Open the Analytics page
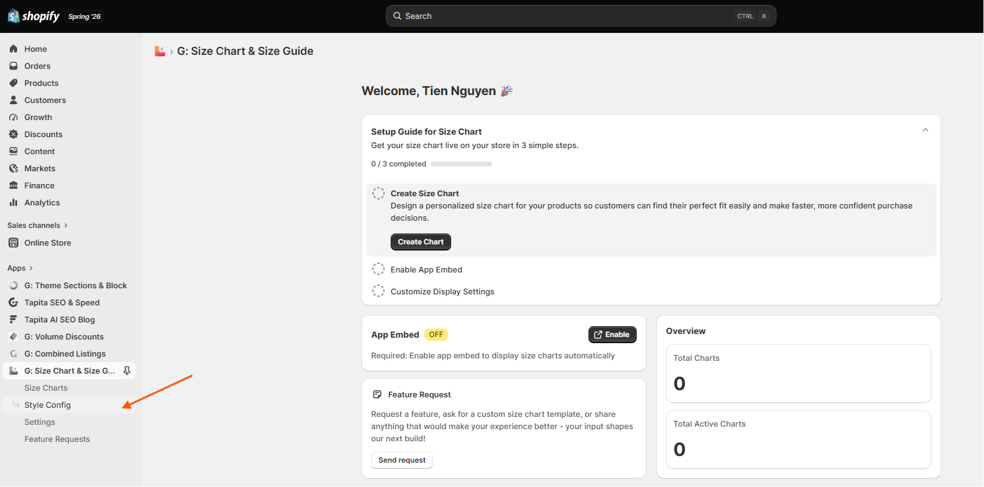 (x=69, y=202)
